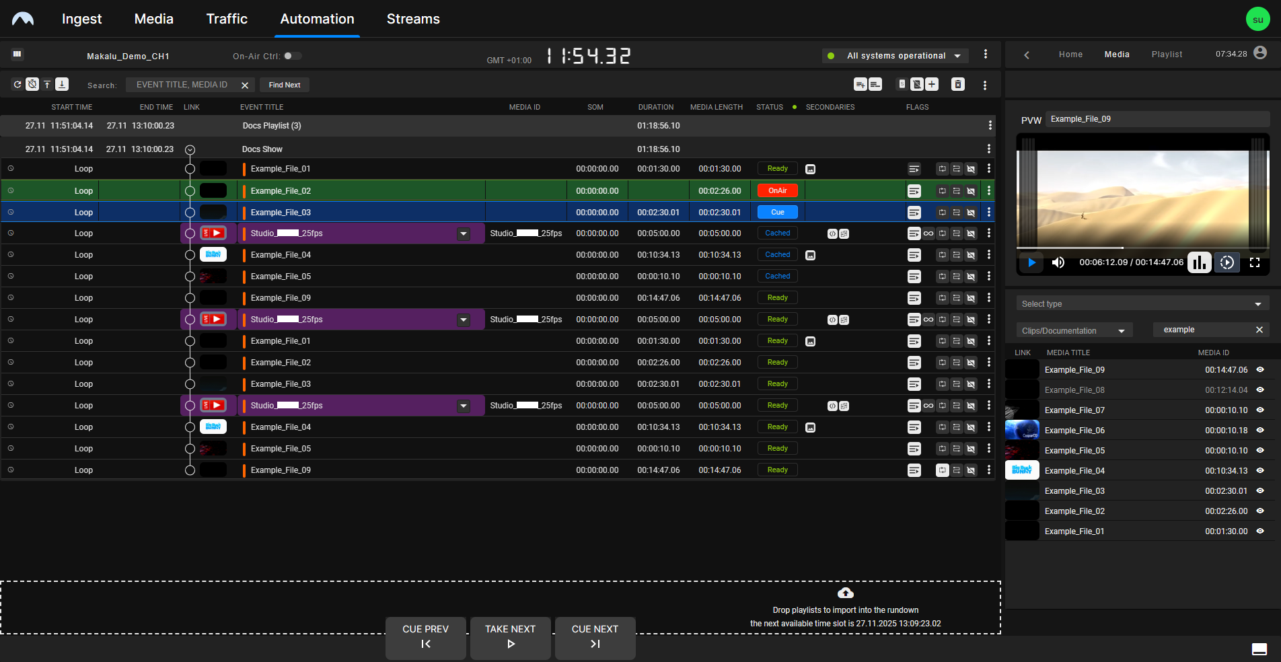Click the delete trash icon in the toolbar

click(x=958, y=84)
